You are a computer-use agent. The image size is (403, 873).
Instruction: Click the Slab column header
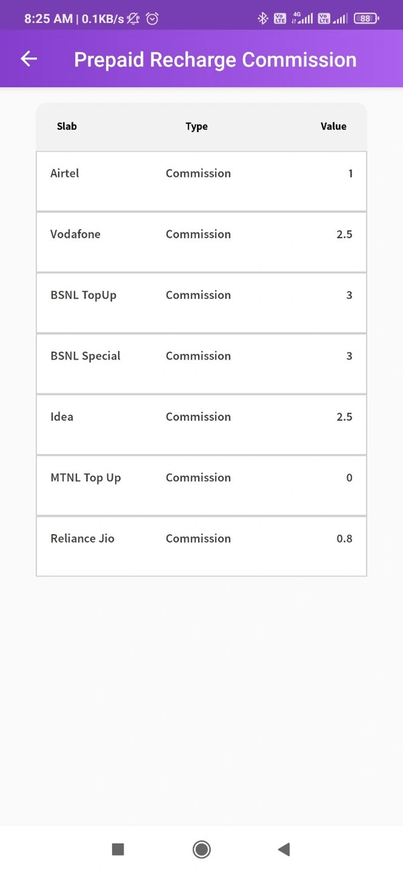[67, 126]
